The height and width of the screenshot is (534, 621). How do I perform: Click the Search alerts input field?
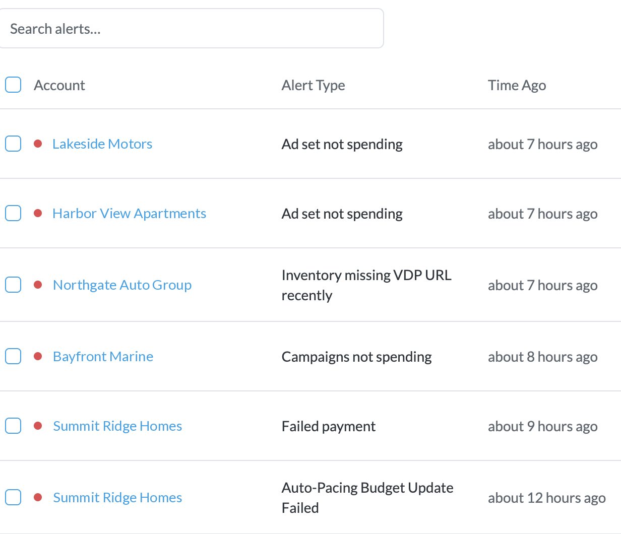pyautogui.click(x=192, y=29)
